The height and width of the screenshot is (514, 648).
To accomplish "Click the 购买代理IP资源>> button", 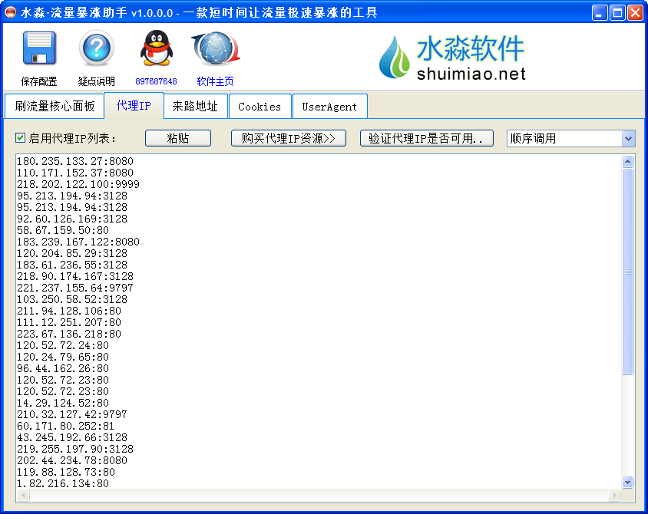I will (x=289, y=138).
